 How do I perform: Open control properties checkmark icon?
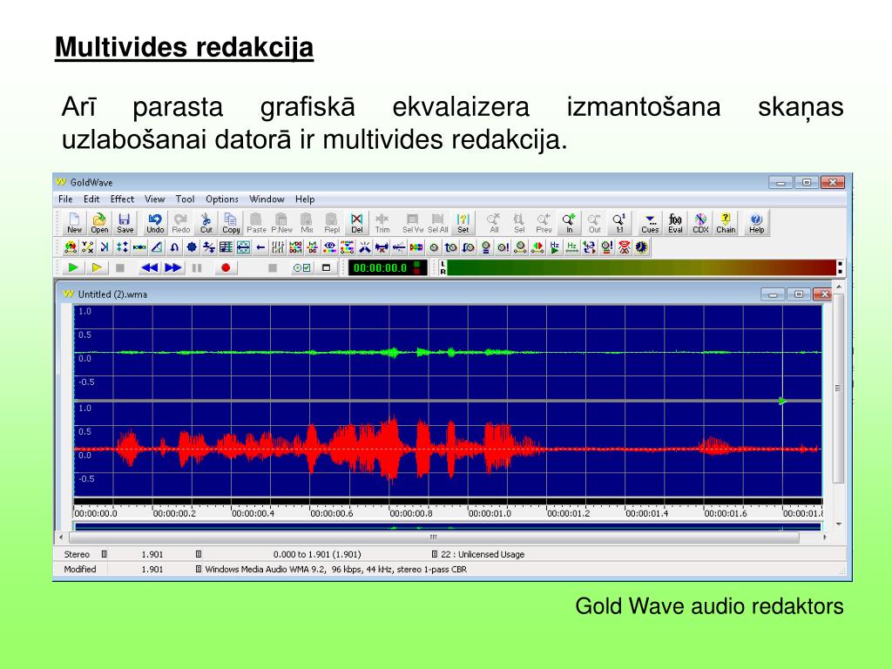point(302,267)
